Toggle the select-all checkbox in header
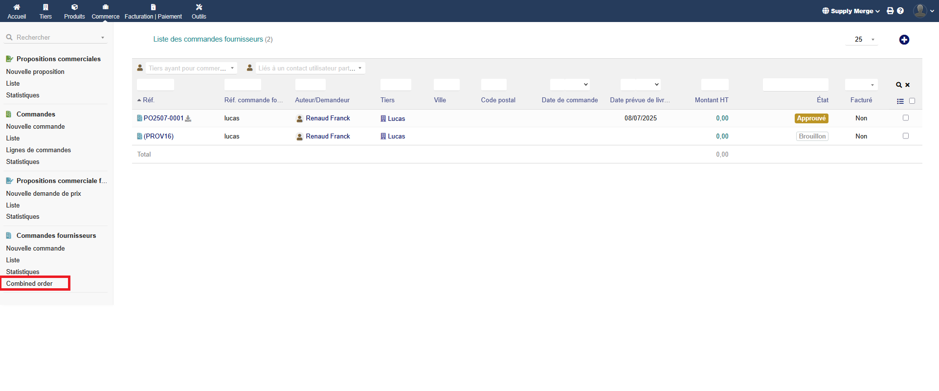This screenshot has width=939, height=391. click(x=912, y=101)
